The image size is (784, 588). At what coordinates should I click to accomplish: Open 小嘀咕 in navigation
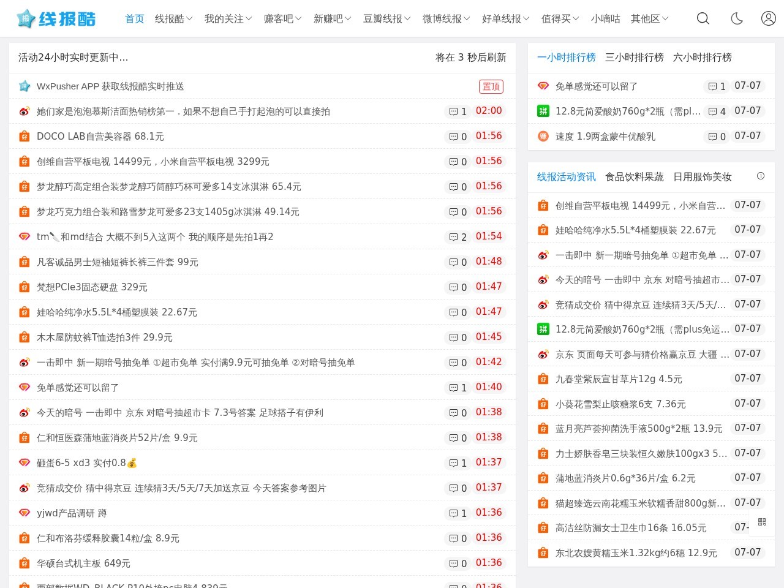[606, 19]
